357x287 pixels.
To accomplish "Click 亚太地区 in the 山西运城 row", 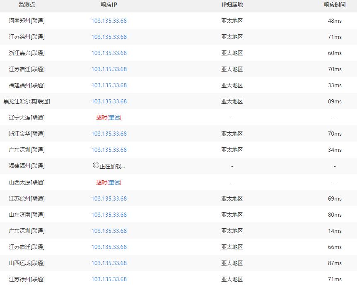I will (232, 263).
